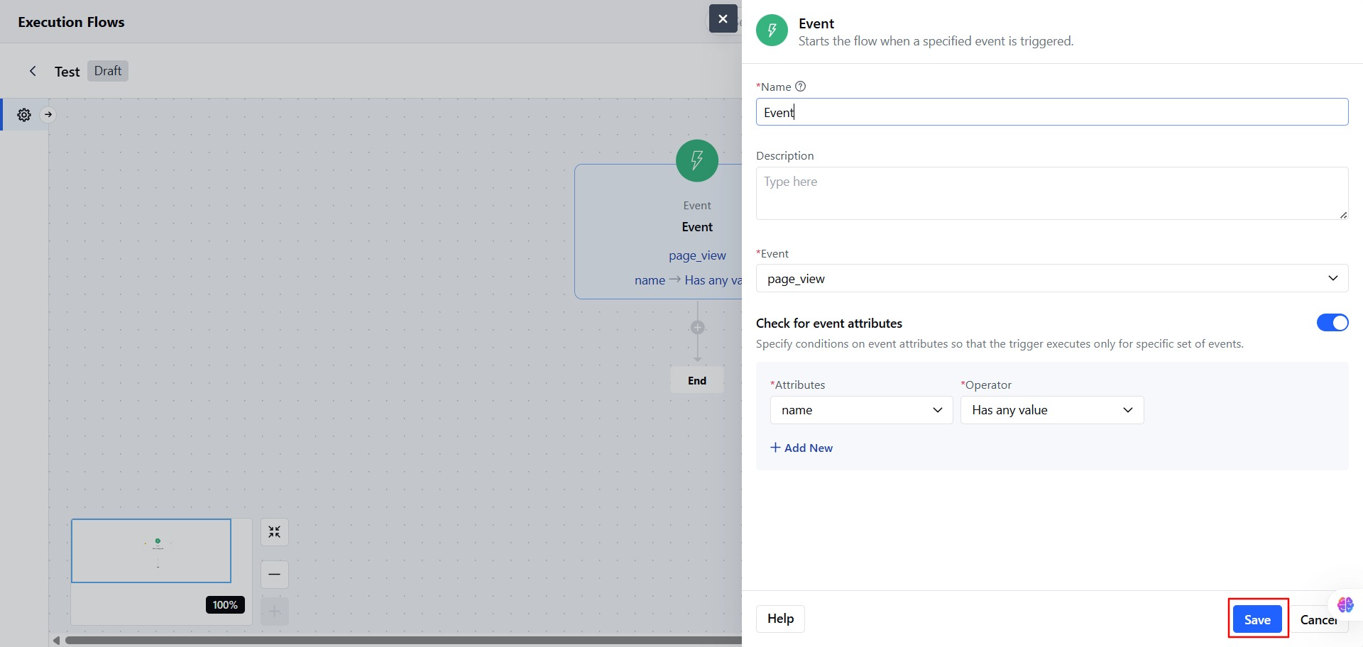Click the Save button
This screenshot has width=1363, height=647.
pyautogui.click(x=1257, y=619)
